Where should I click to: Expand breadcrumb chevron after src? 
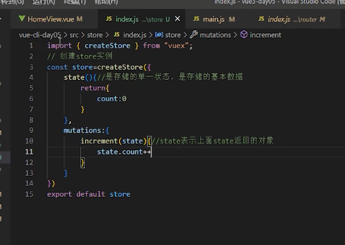coord(83,35)
